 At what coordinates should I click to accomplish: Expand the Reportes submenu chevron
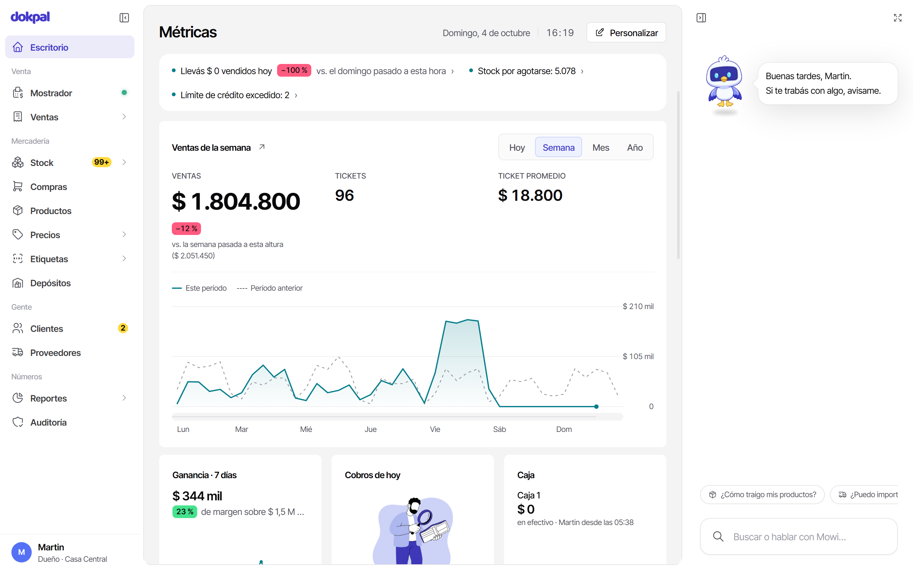(124, 398)
